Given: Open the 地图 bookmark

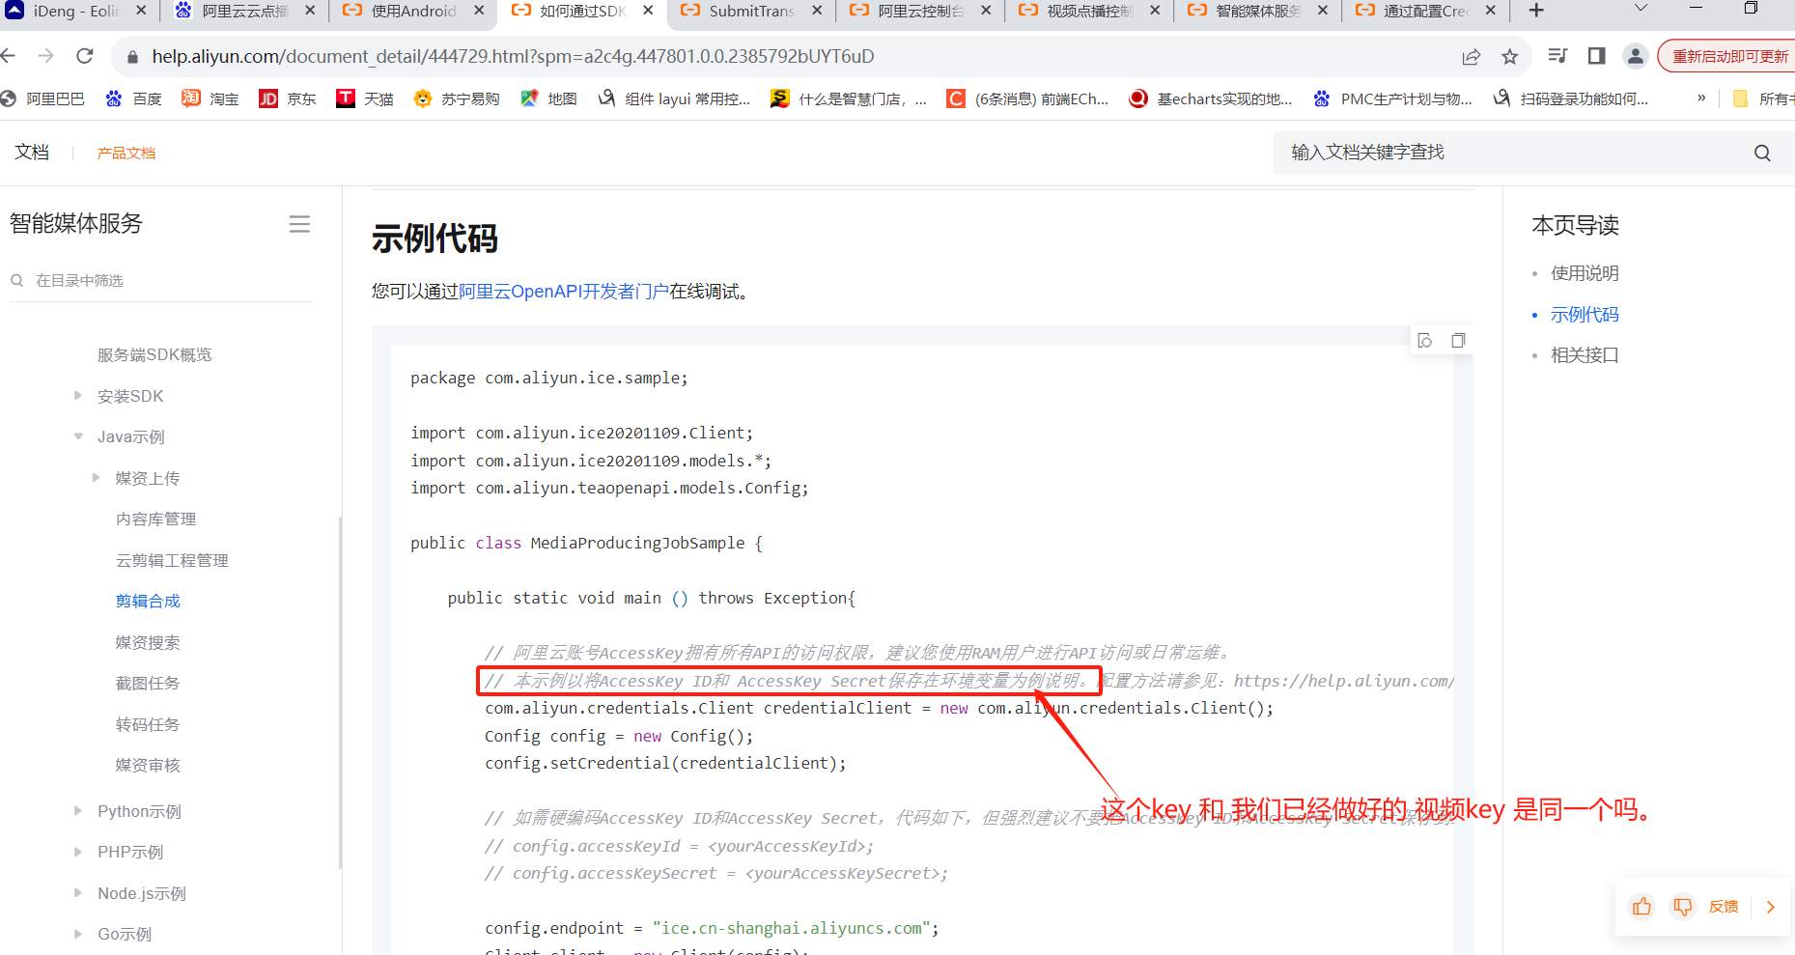Looking at the screenshot, I should [x=548, y=98].
